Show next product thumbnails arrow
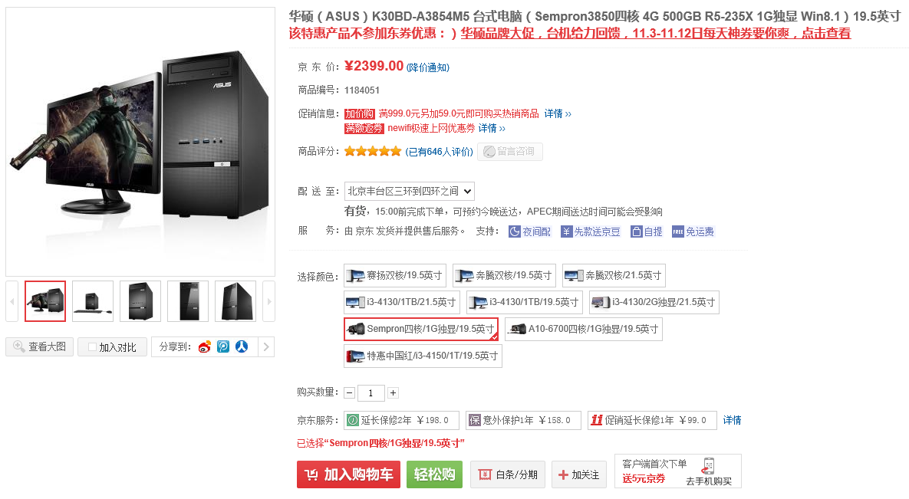Viewport: 909px width, 499px height. point(268,301)
